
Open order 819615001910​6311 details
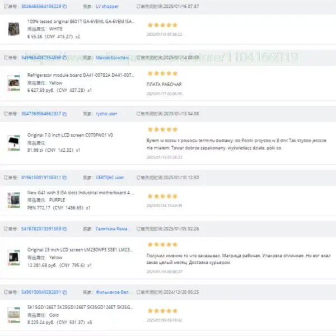(x=41, y=178)
